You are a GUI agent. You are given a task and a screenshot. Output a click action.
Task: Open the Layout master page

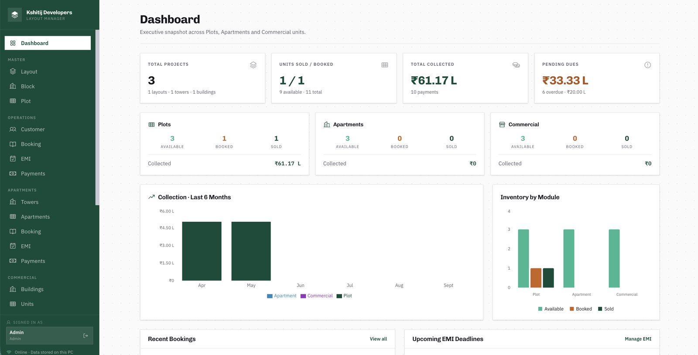pos(48,71)
